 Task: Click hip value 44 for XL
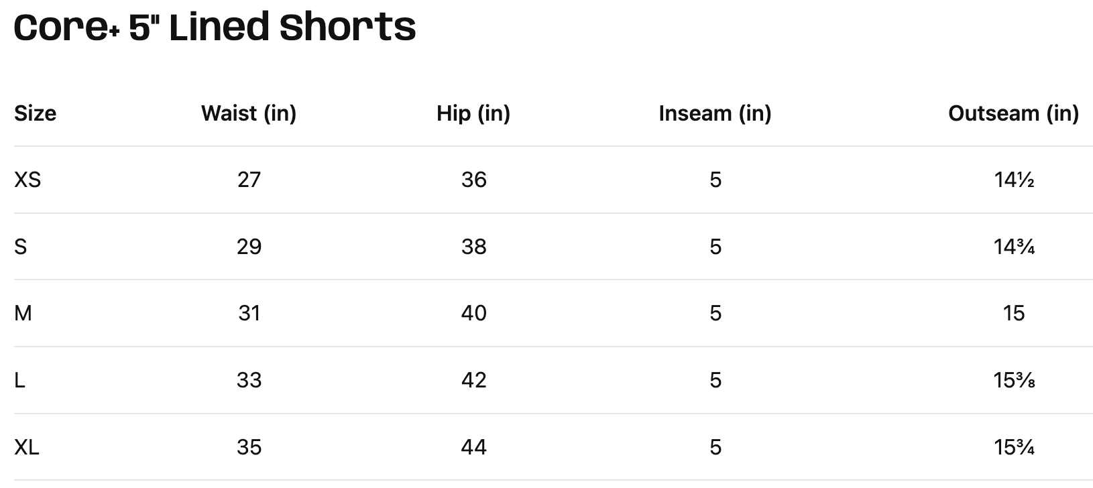[473, 447]
